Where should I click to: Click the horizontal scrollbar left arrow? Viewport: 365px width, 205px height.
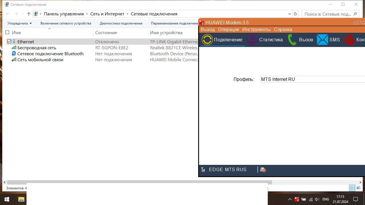click(x=4, y=182)
